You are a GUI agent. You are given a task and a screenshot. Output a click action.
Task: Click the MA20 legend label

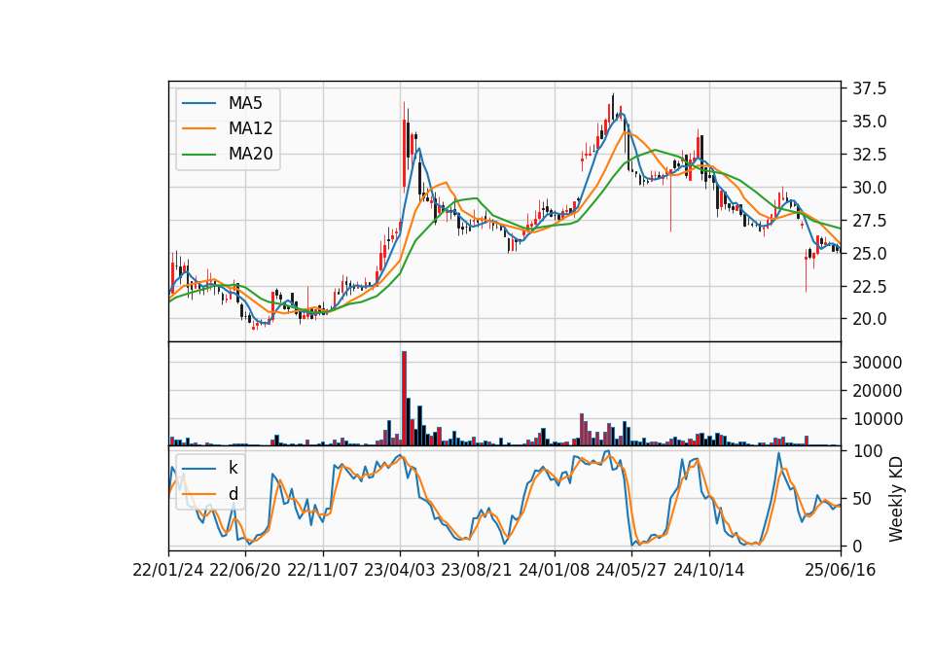(x=250, y=154)
